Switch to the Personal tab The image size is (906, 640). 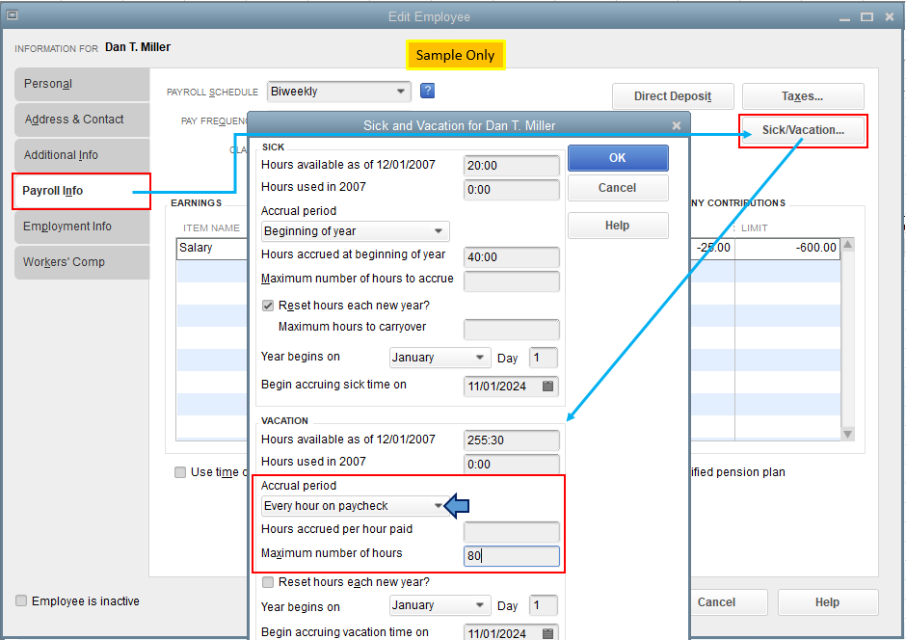[82, 84]
